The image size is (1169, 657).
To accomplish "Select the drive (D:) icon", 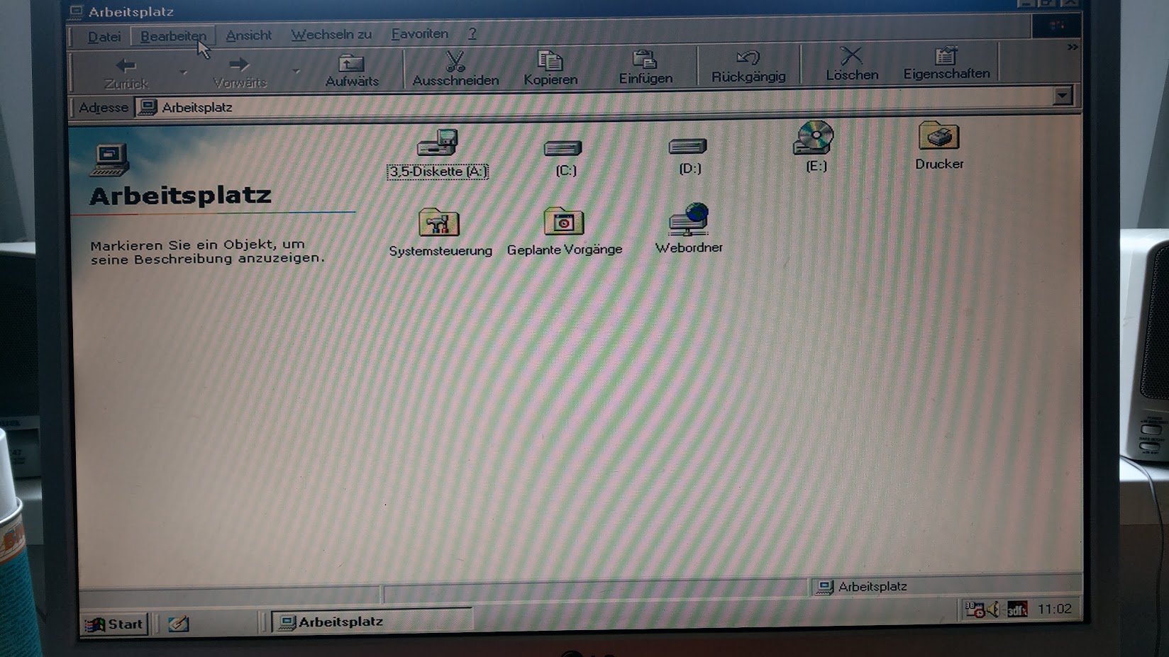I will tap(689, 156).
